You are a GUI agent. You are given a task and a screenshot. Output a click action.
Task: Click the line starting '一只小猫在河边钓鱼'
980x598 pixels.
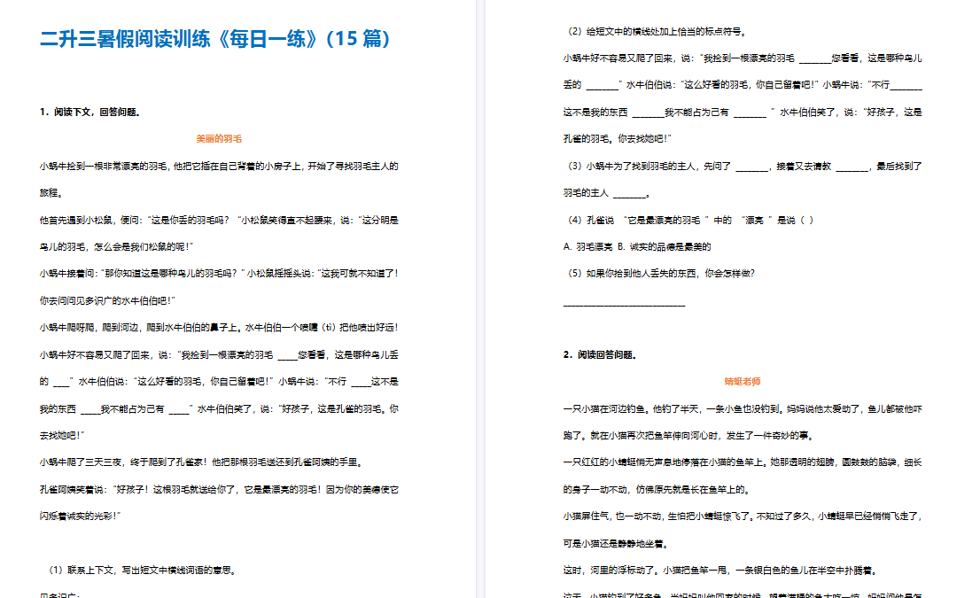[x=743, y=408]
